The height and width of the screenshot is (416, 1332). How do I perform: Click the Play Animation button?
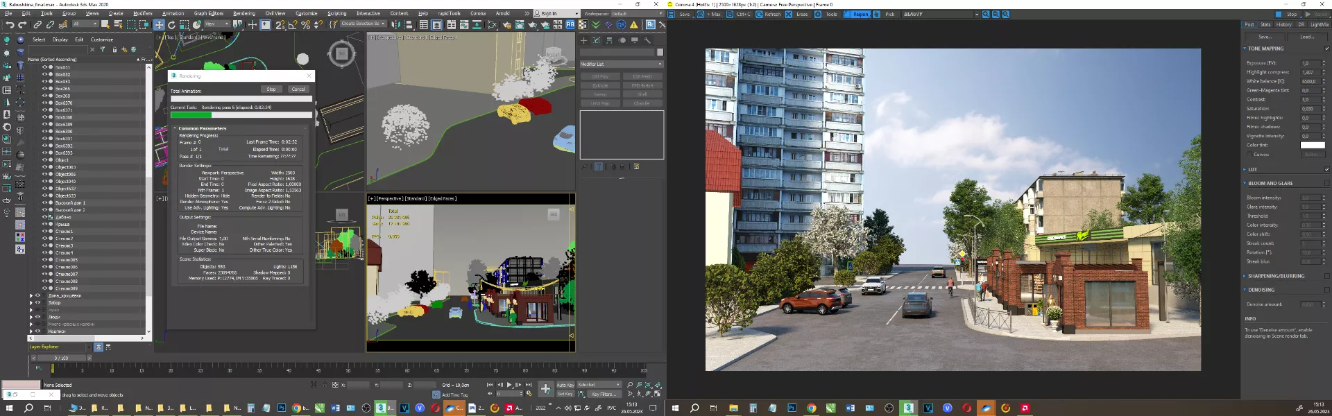[509, 385]
